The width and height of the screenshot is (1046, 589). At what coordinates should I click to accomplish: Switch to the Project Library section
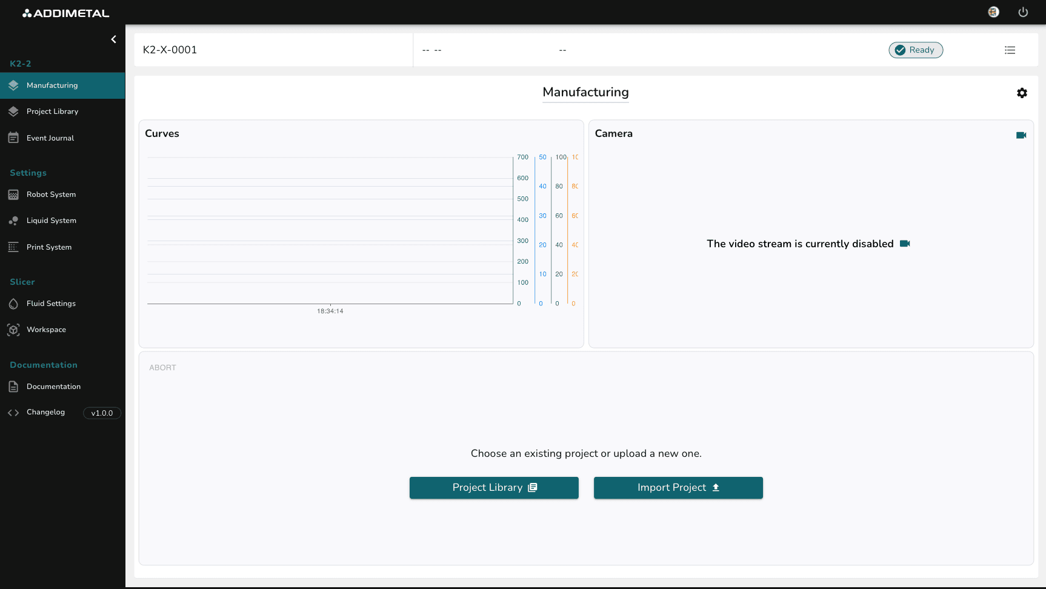click(52, 111)
